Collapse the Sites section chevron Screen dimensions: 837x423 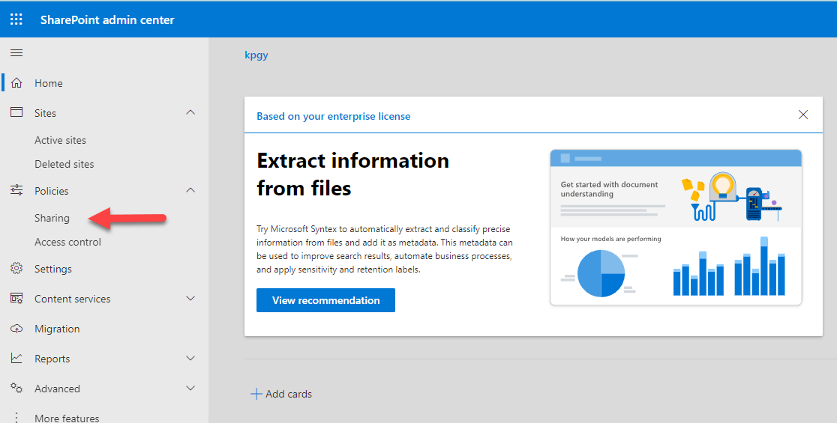pyautogui.click(x=190, y=112)
